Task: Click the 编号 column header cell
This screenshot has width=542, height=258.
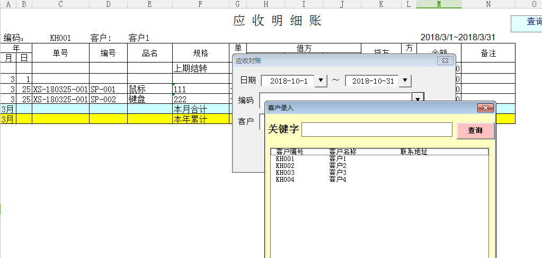Action: [108, 53]
